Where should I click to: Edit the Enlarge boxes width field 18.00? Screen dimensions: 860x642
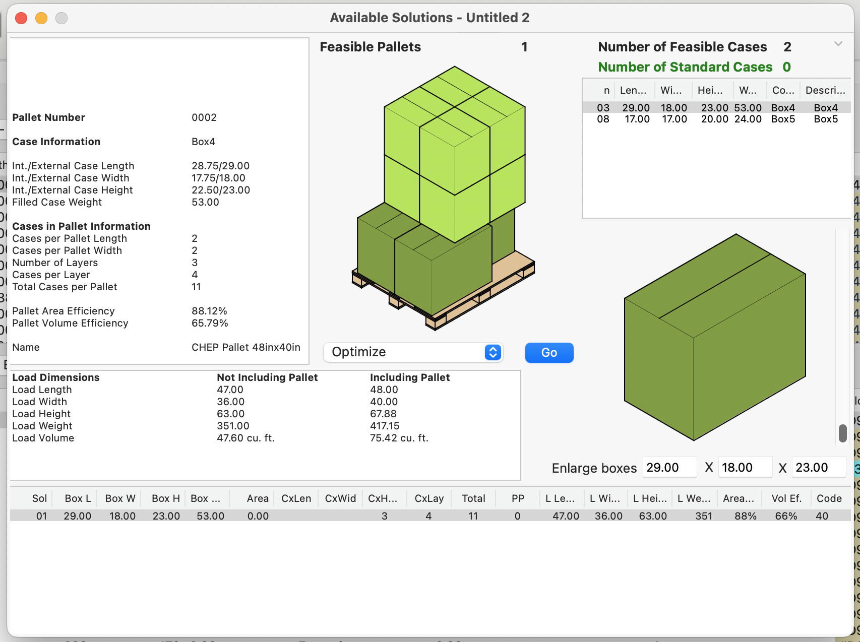click(x=745, y=467)
